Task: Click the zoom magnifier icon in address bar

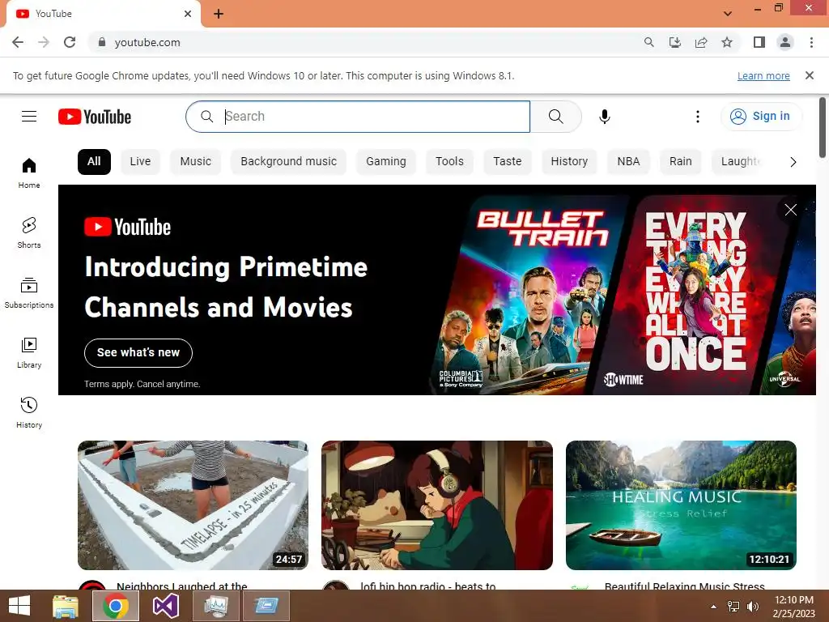Action: [x=648, y=42]
